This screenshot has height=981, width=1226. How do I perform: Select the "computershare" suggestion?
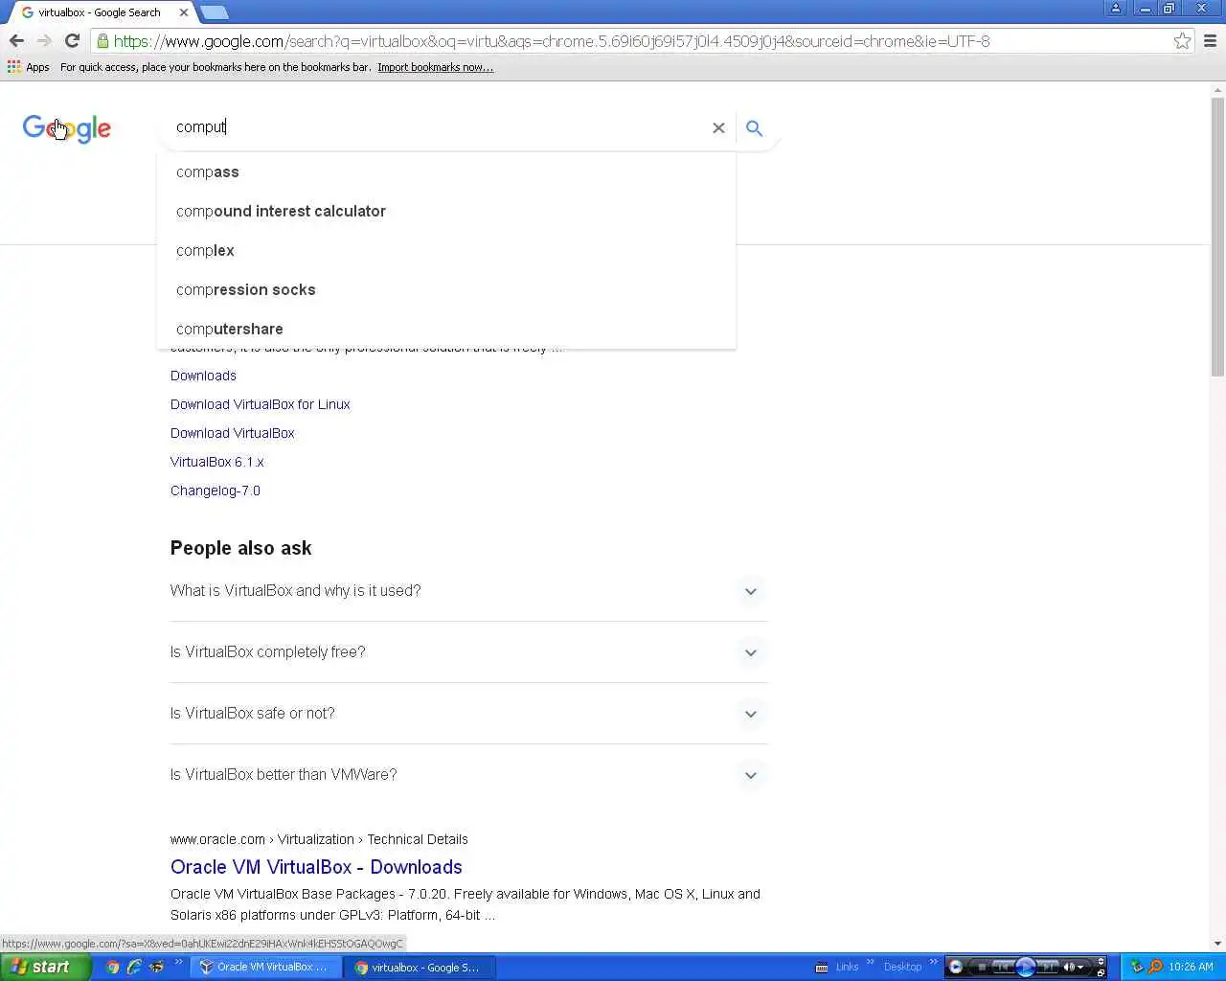tap(446, 330)
